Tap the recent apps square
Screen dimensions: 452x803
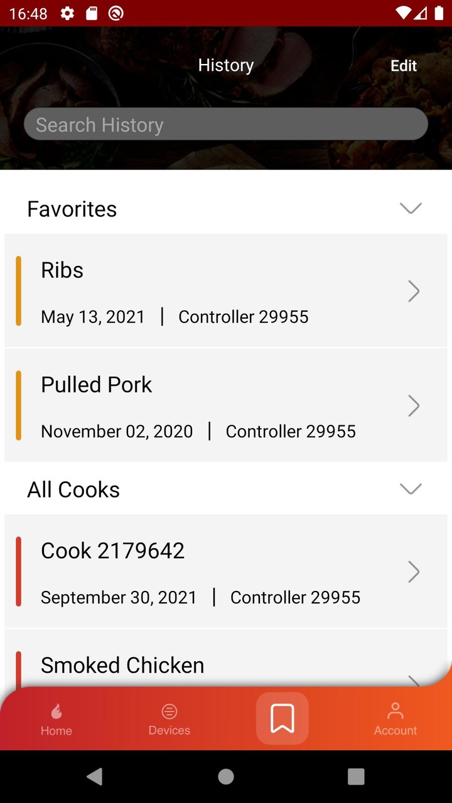[x=356, y=777]
